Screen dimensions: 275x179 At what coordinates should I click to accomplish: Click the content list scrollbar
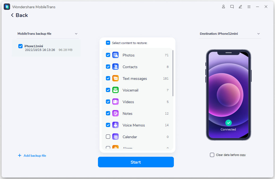(x=173, y=73)
